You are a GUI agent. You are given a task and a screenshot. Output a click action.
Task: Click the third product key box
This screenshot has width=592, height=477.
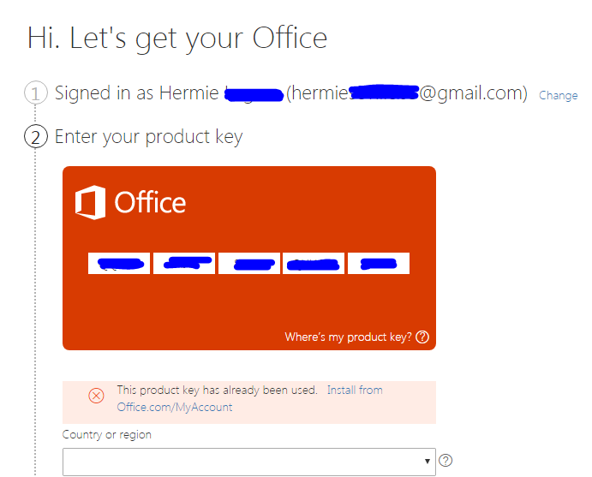pos(249,263)
